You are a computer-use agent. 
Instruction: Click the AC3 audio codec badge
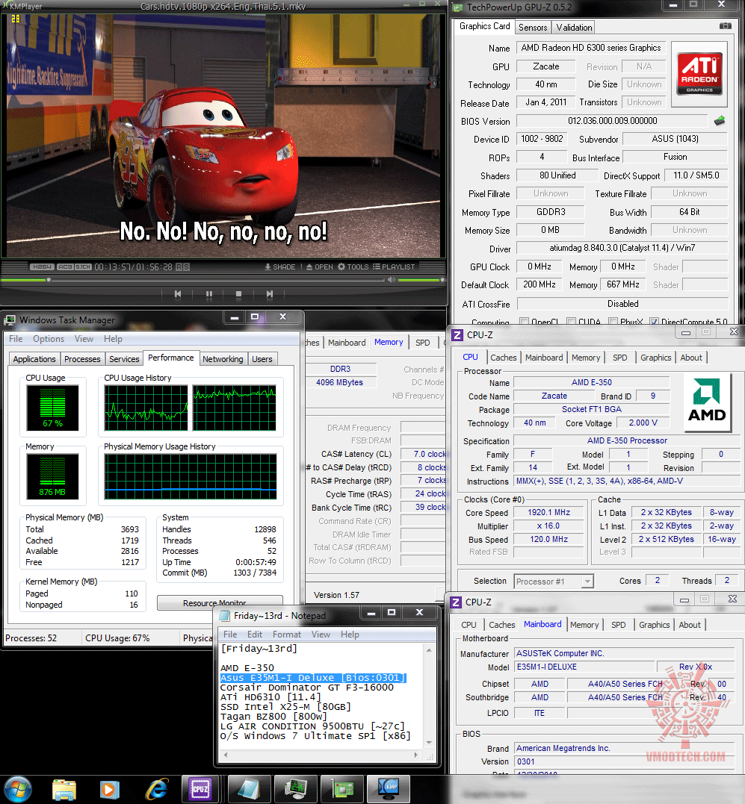(x=65, y=267)
